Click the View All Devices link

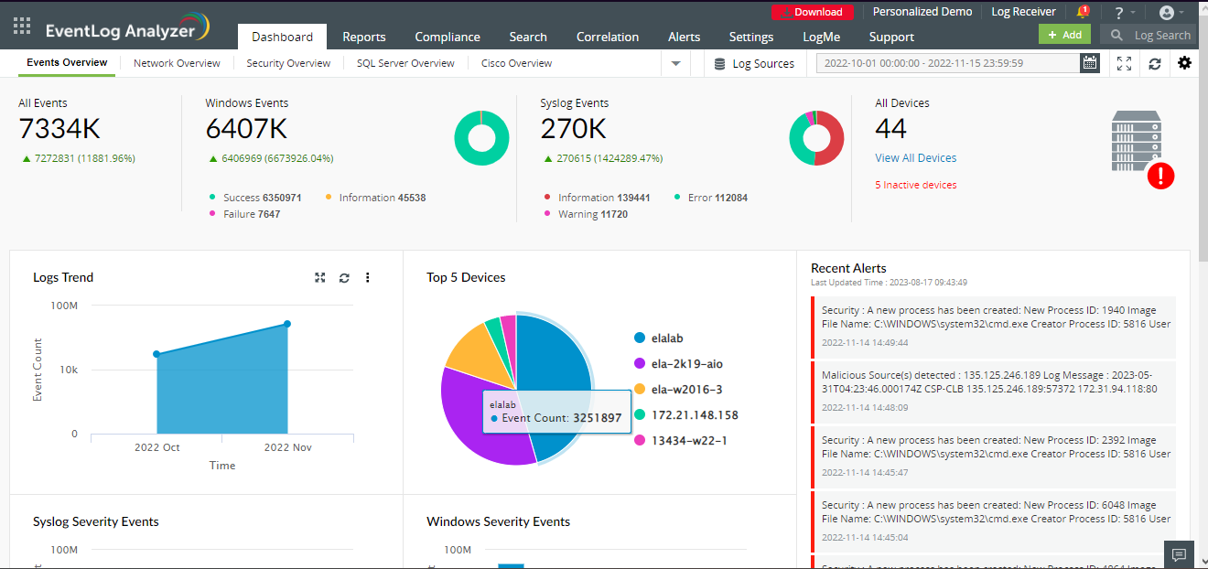(915, 158)
